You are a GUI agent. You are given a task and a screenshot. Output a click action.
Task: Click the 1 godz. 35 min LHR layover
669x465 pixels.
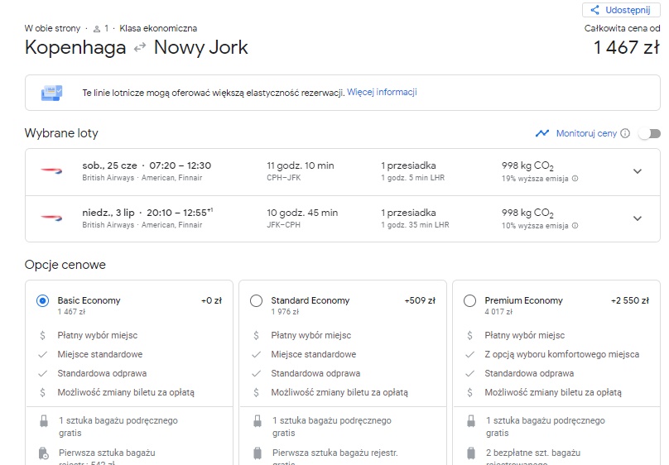point(415,224)
